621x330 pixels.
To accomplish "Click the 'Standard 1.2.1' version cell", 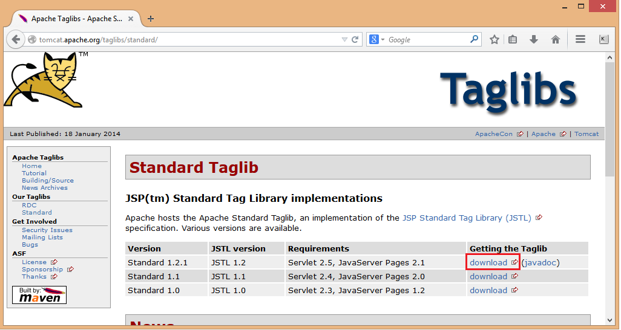I will tap(166, 263).
